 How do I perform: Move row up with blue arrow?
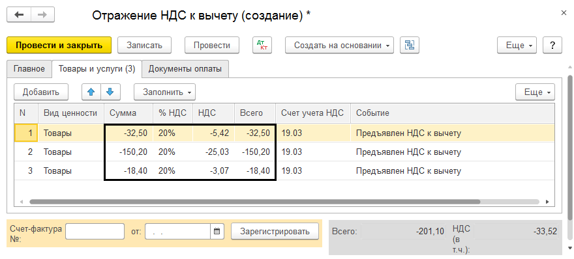[91, 92]
